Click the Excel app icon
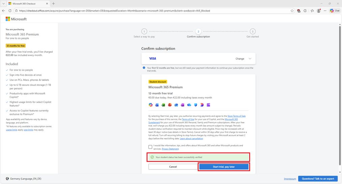Screen dimensions: 342x184 click(163, 105)
